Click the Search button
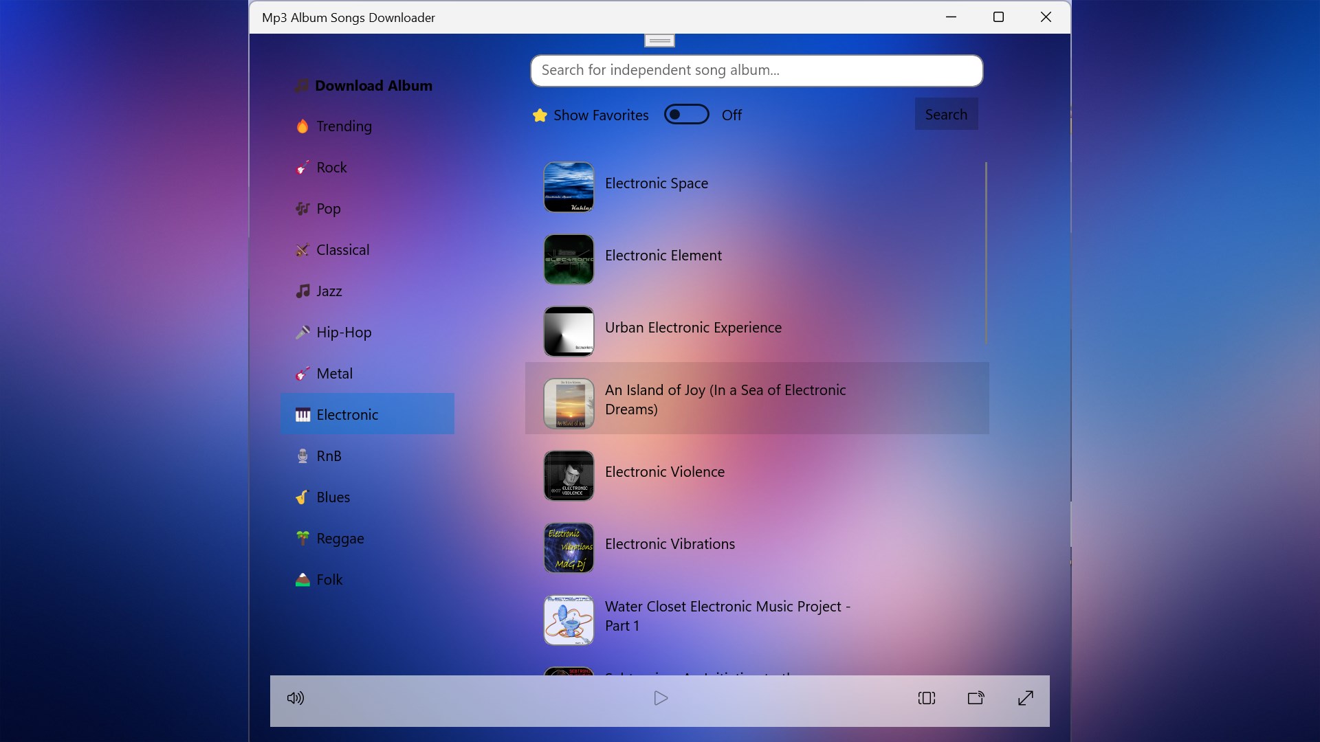 click(945, 114)
